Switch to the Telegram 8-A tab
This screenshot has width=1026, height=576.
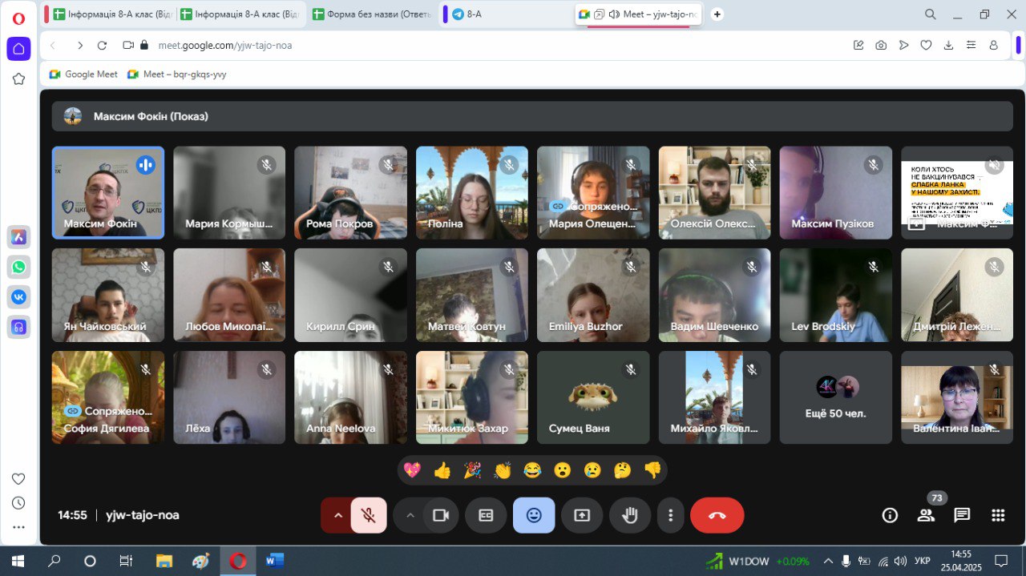pos(475,14)
